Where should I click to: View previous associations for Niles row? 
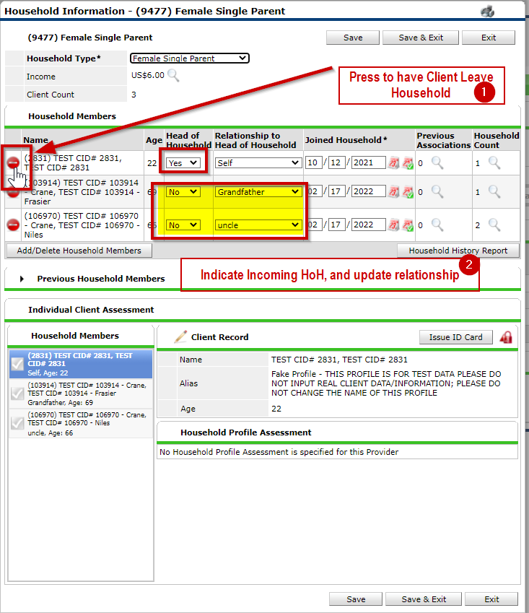point(437,225)
